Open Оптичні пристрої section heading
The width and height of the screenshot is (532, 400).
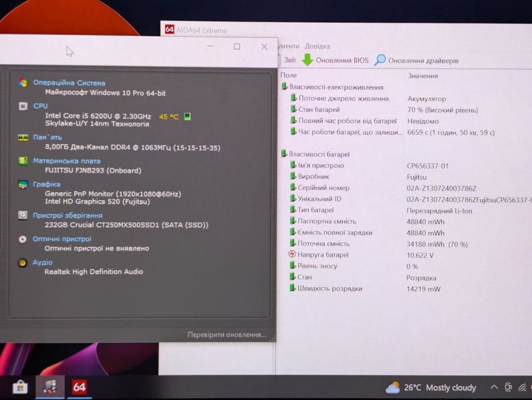(x=61, y=239)
